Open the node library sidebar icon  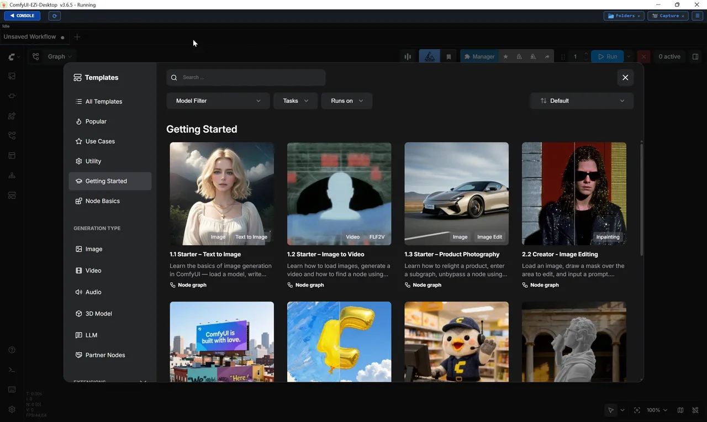[x=12, y=96]
